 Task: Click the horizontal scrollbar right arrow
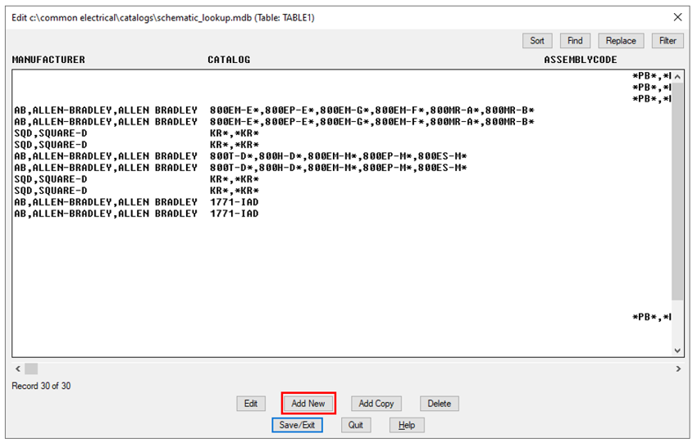coord(678,368)
